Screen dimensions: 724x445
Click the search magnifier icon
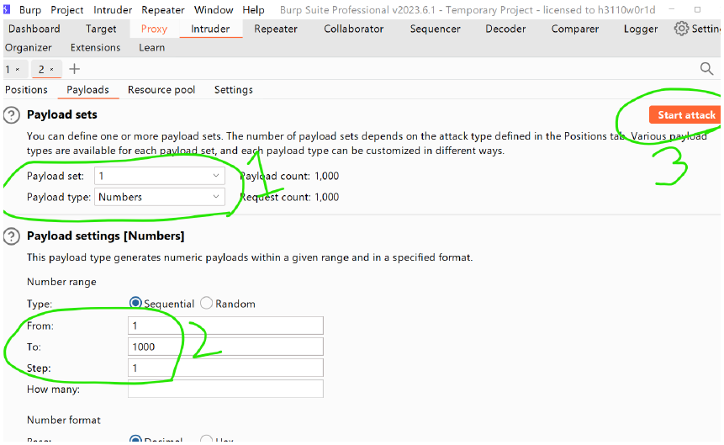click(706, 69)
